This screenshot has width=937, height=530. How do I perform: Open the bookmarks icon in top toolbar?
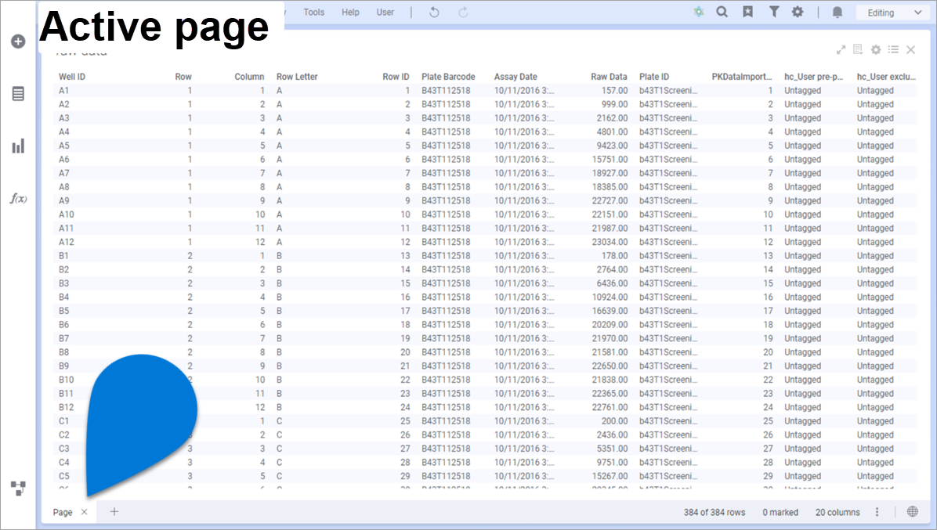pyautogui.click(x=747, y=12)
